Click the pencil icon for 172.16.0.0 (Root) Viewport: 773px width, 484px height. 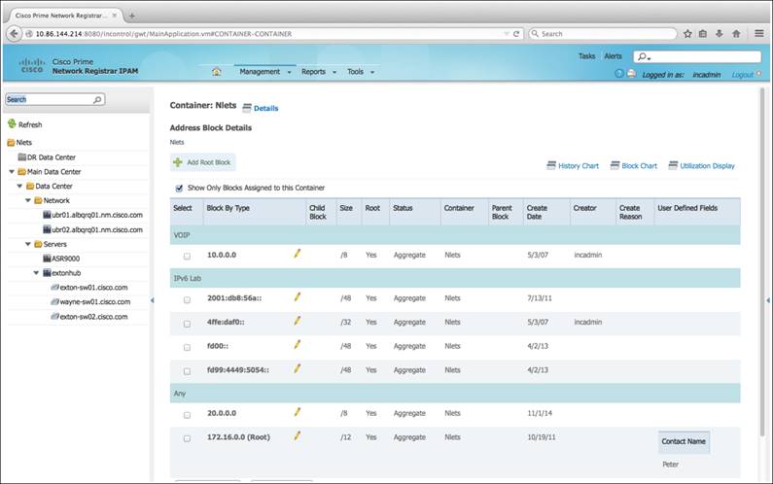[x=298, y=436]
